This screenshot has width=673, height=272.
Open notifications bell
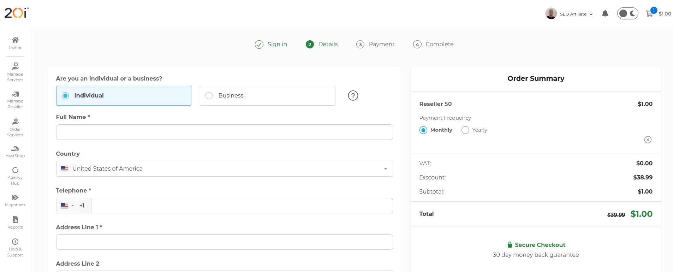point(605,14)
